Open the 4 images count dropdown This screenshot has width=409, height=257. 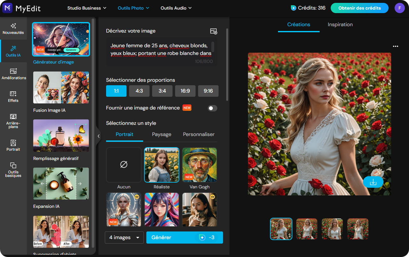tap(124, 238)
